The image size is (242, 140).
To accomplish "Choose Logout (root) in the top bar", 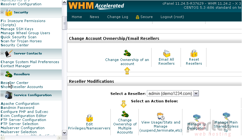I will pos(172,17).
